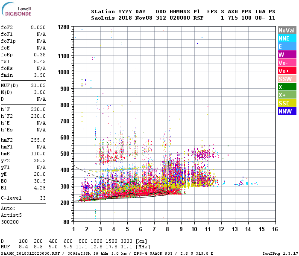Select the E blue legend swatch
This screenshot has height=256, width=299.
(x=287, y=47)
